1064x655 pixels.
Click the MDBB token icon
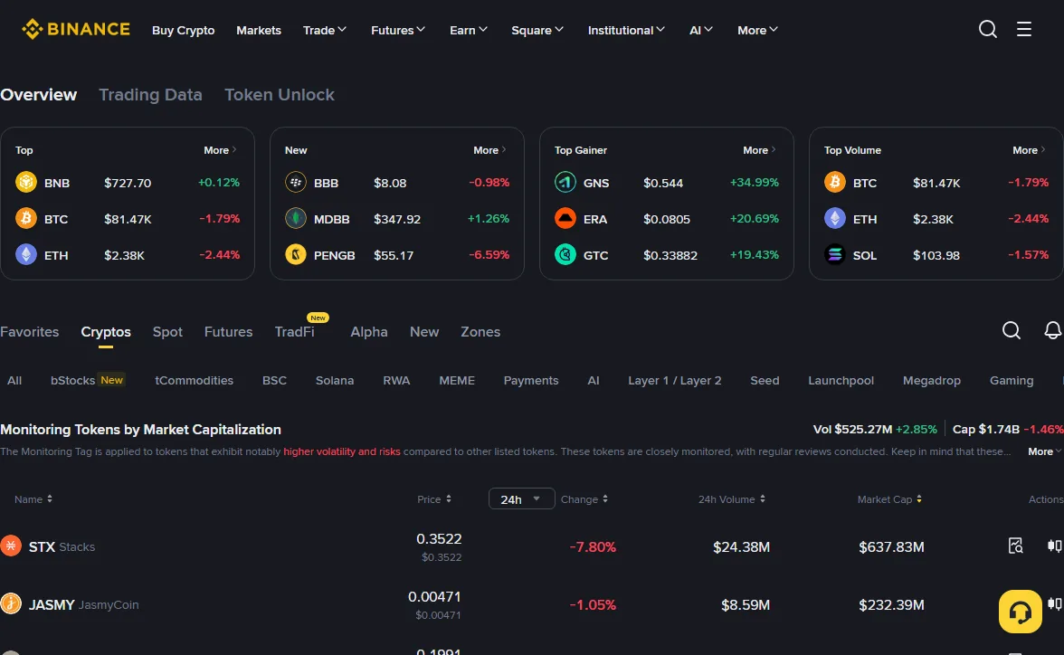coord(295,219)
